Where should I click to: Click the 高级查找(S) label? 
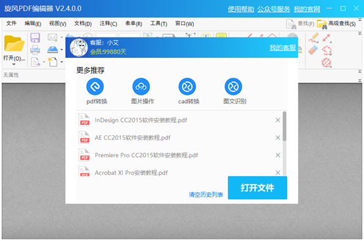coord(342,24)
